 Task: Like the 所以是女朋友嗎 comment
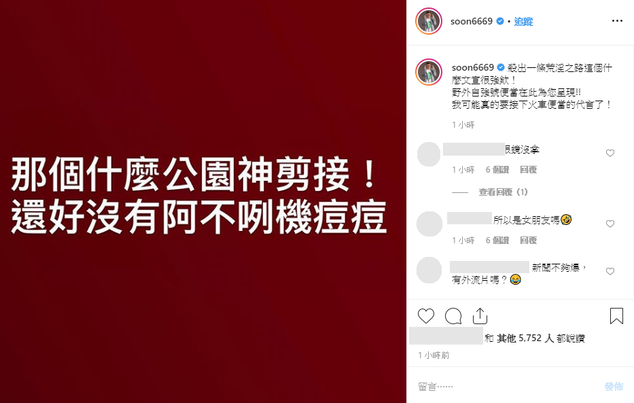(x=610, y=224)
